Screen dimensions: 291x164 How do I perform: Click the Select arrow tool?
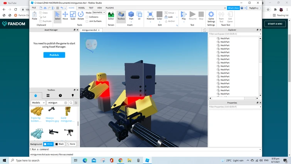pyautogui.click(x=57, y=15)
